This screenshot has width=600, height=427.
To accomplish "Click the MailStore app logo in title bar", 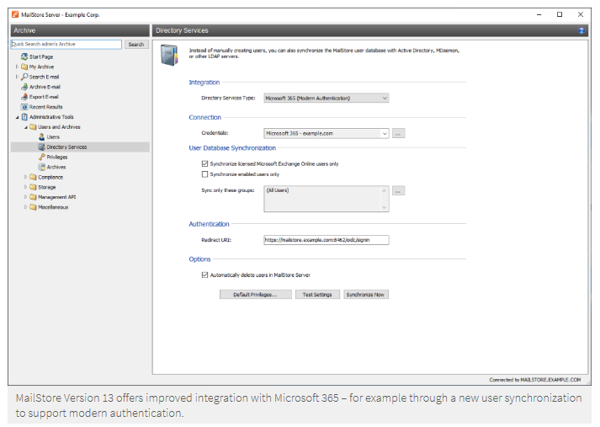I will pos(15,14).
